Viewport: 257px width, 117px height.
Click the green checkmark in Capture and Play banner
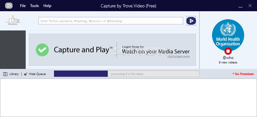pos(42,50)
